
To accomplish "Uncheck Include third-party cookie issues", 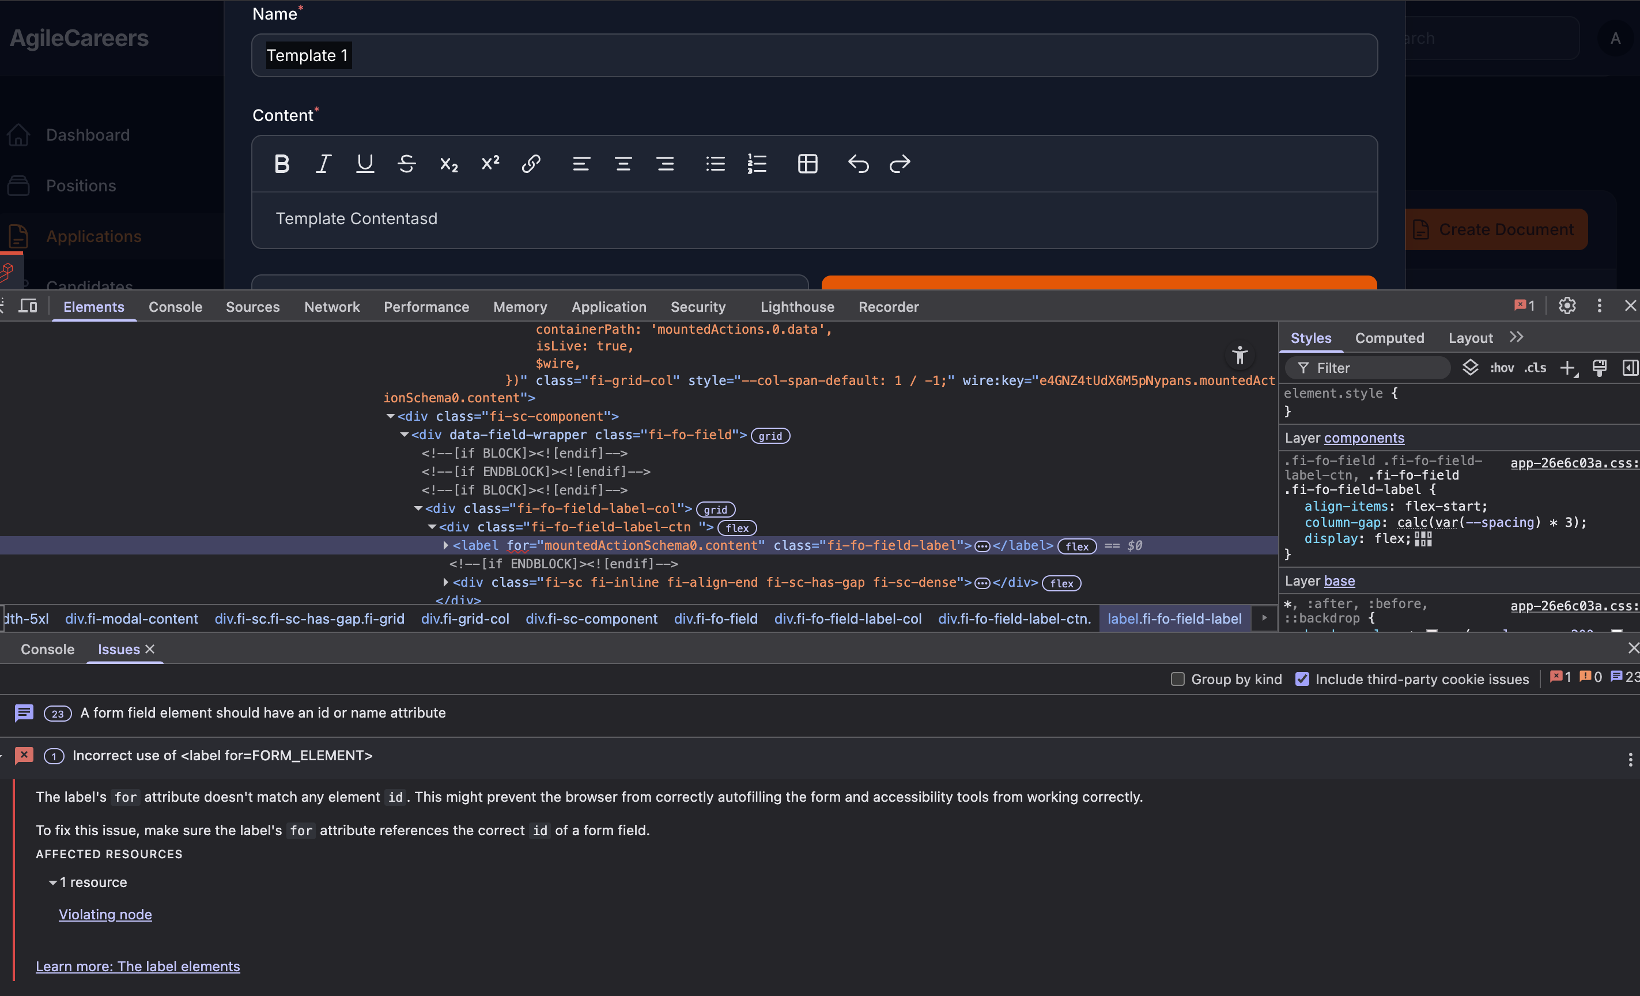I will pyautogui.click(x=1302, y=679).
